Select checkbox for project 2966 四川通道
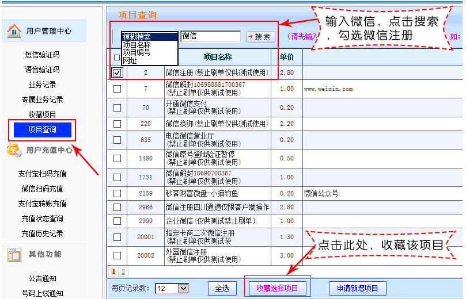The height and width of the screenshot is (299, 466). (117, 207)
